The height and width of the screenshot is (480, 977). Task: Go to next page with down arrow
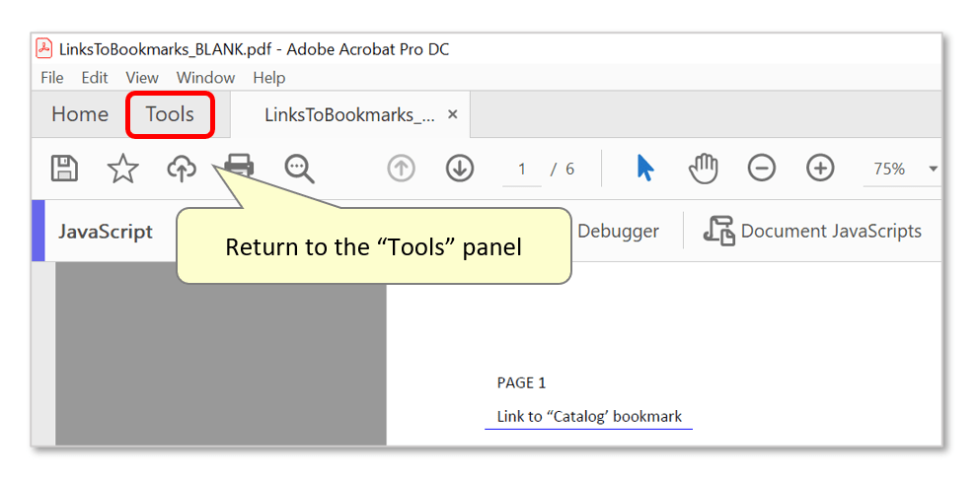[460, 169]
